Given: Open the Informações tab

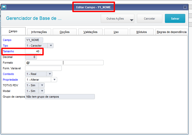Looking at the screenshot, I should point(39,32).
